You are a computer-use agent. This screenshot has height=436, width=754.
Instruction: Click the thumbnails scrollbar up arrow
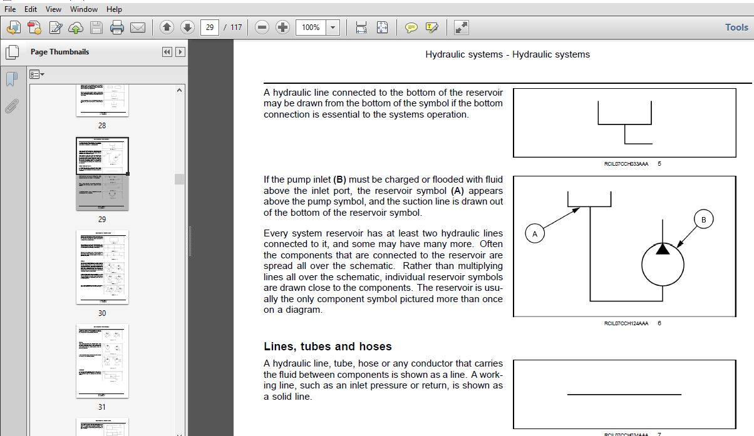[x=179, y=90]
